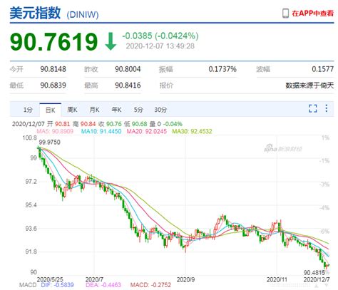The image size is (338, 290).
Task: Open the 月K chart tab
Action: pyautogui.click(x=94, y=110)
